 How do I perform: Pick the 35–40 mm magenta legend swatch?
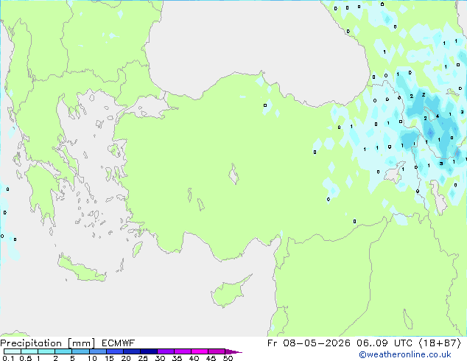tap(182, 351)
